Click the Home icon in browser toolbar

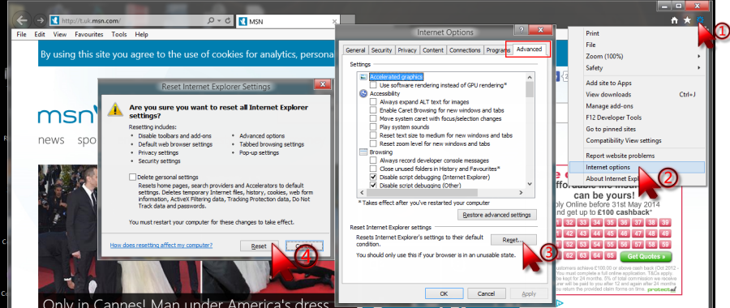tap(674, 20)
